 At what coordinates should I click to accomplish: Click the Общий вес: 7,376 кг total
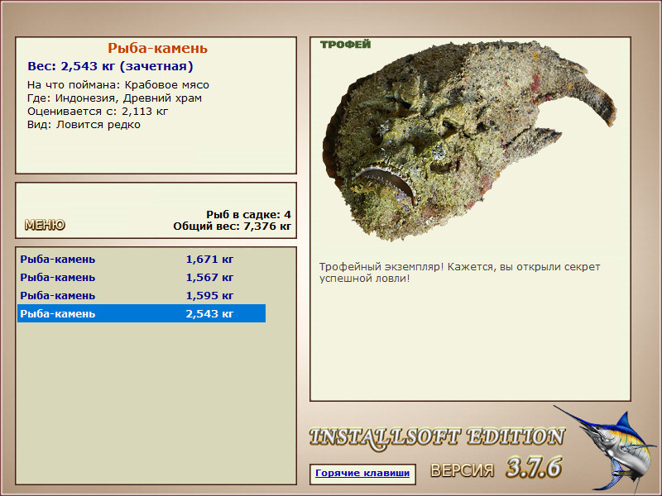tap(233, 226)
